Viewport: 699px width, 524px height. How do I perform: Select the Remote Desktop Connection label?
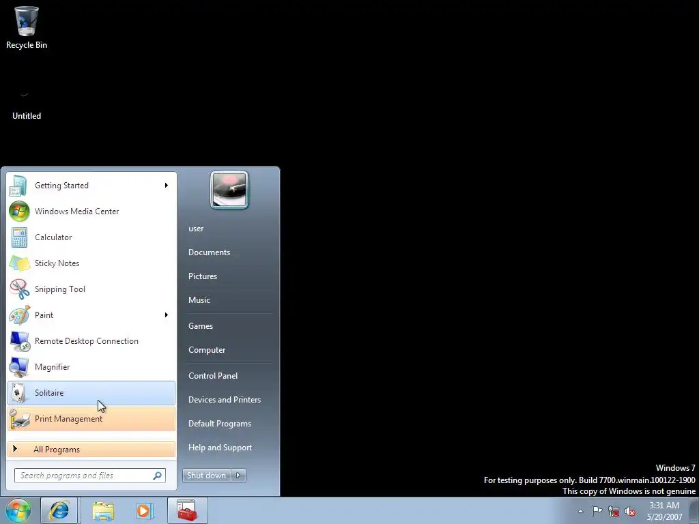(x=87, y=341)
